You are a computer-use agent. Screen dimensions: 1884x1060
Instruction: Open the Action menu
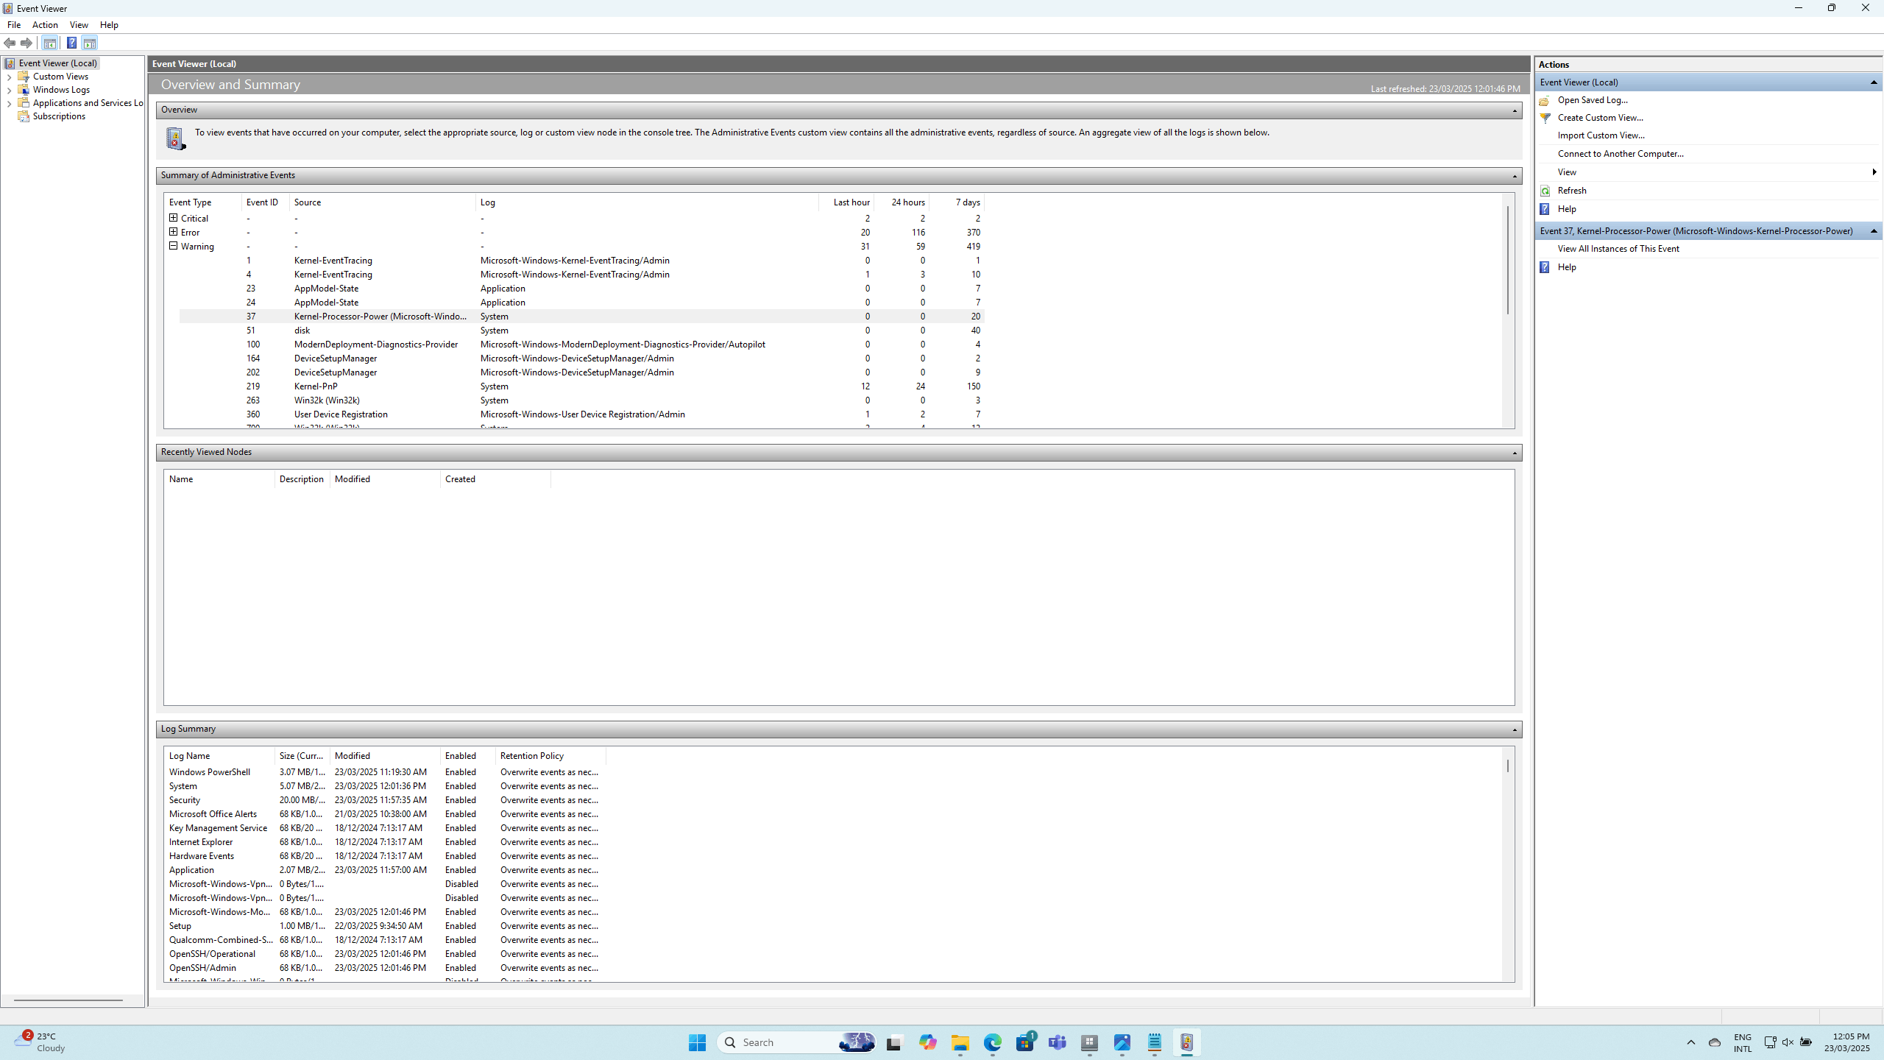point(45,25)
